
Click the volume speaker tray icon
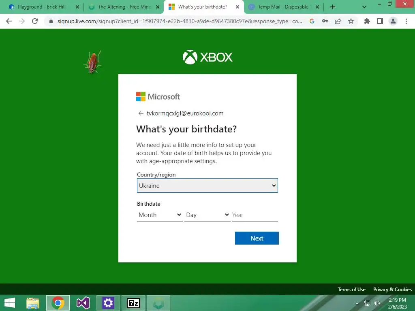377,303
